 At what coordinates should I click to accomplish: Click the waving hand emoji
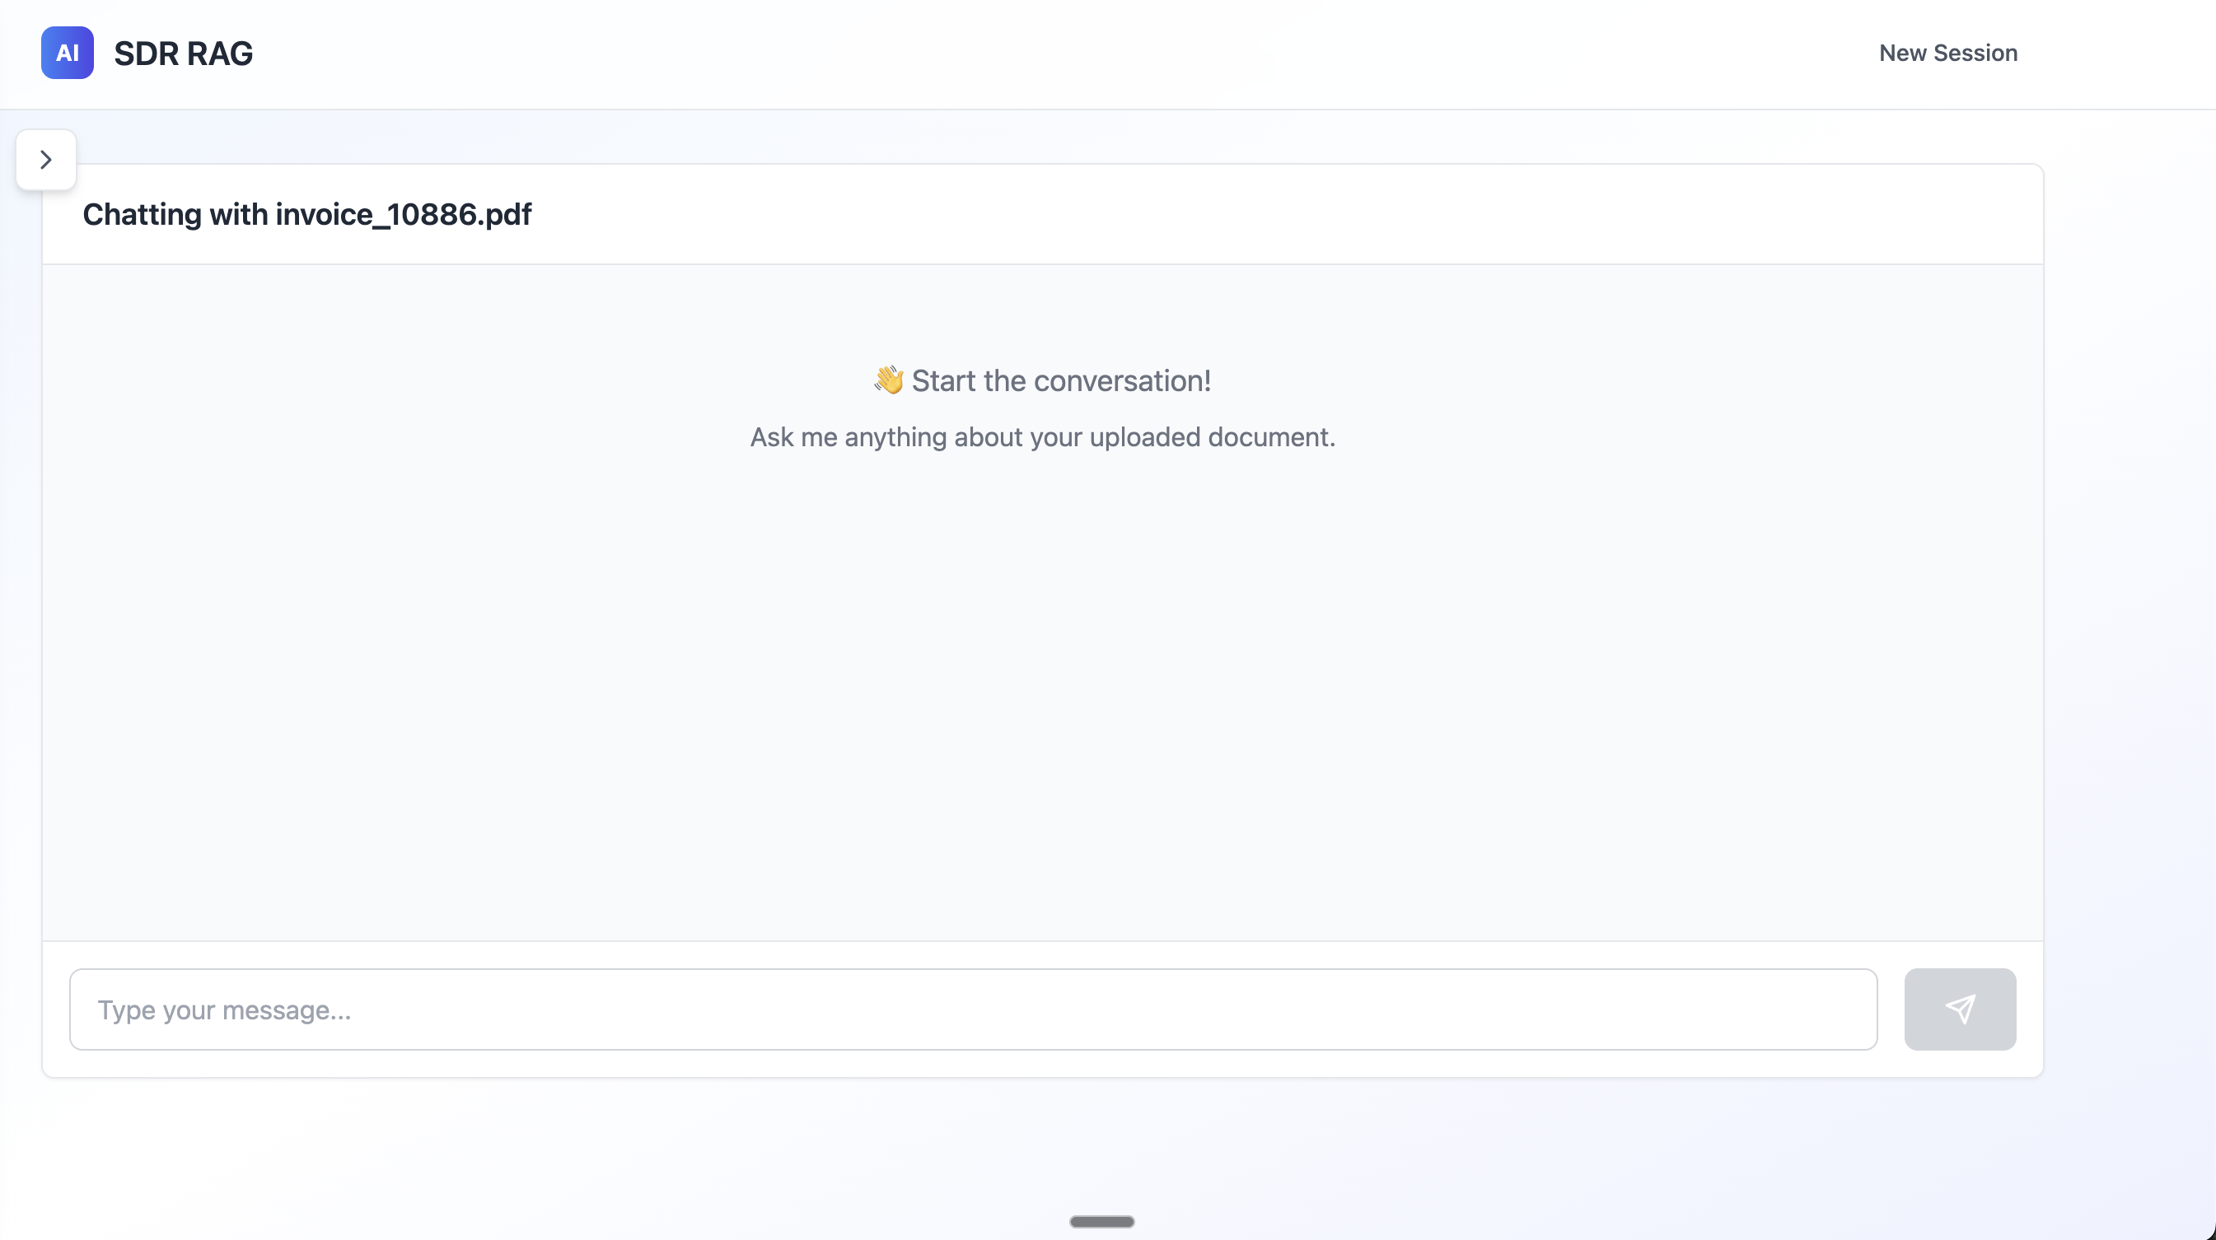(x=889, y=380)
